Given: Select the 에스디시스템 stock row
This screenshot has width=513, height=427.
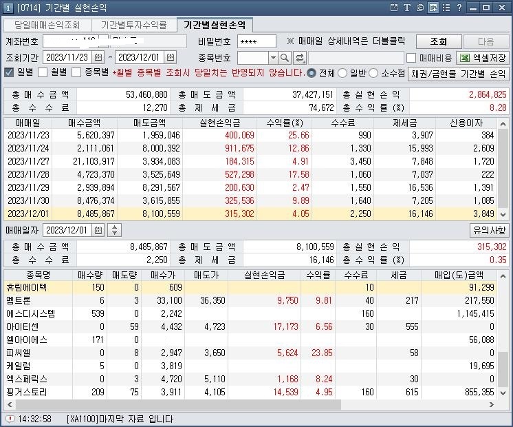Looking at the screenshot, I should click(250, 313).
